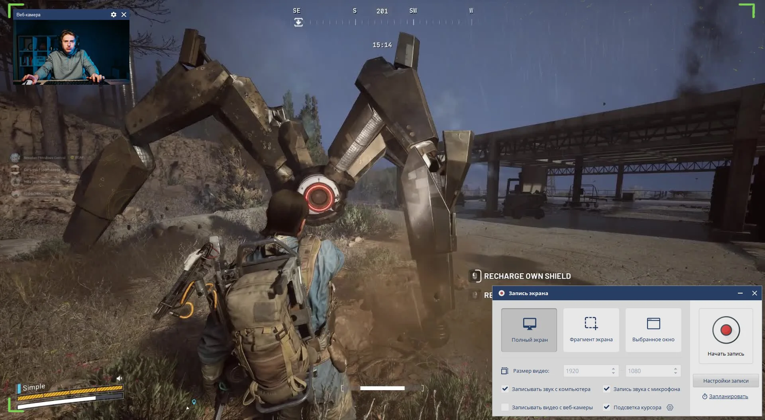This screenshot has height=420, width=765.
Task: Click the compass heading 201
Action: (382, 11)
